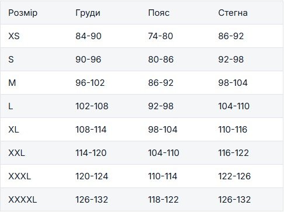Click the Груди column header

click(88, 13)
